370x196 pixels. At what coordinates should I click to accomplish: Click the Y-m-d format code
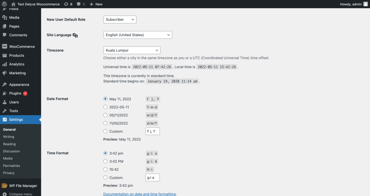[x=152, y=107]
